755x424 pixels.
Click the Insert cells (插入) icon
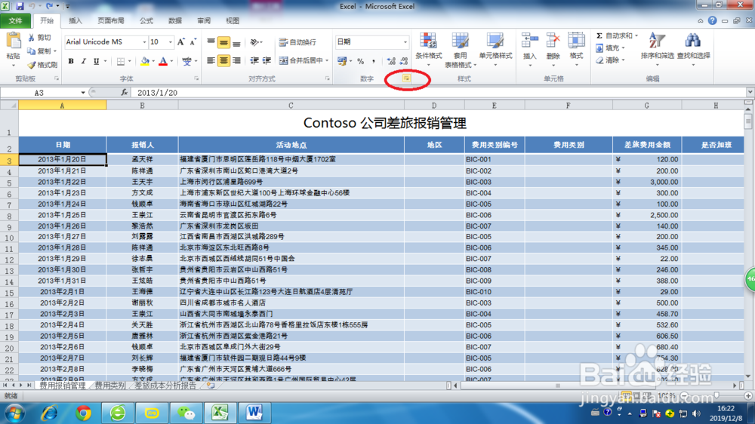click(530, 41)
